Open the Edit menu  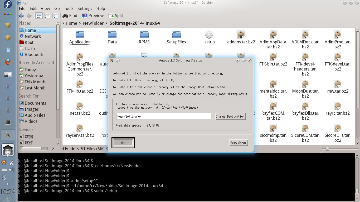[x=33, y=8]
